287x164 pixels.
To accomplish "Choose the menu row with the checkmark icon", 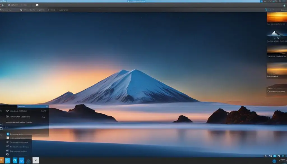I will [x=26, y=111].
